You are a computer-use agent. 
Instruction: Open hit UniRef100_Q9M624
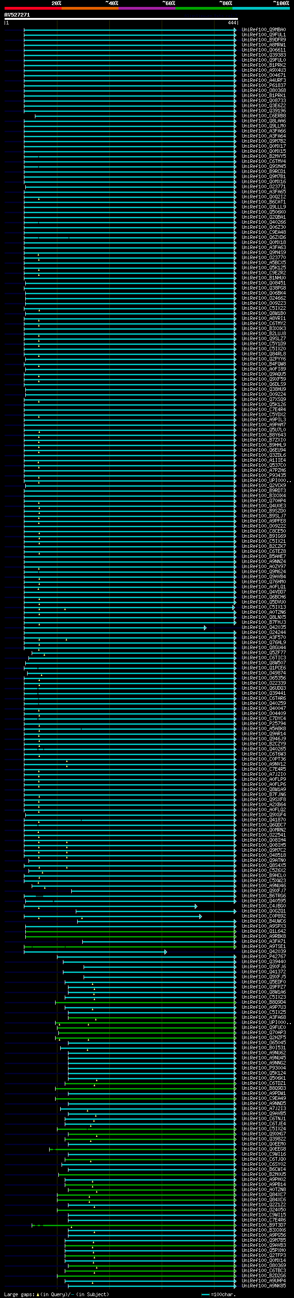(x=264, y=571)
